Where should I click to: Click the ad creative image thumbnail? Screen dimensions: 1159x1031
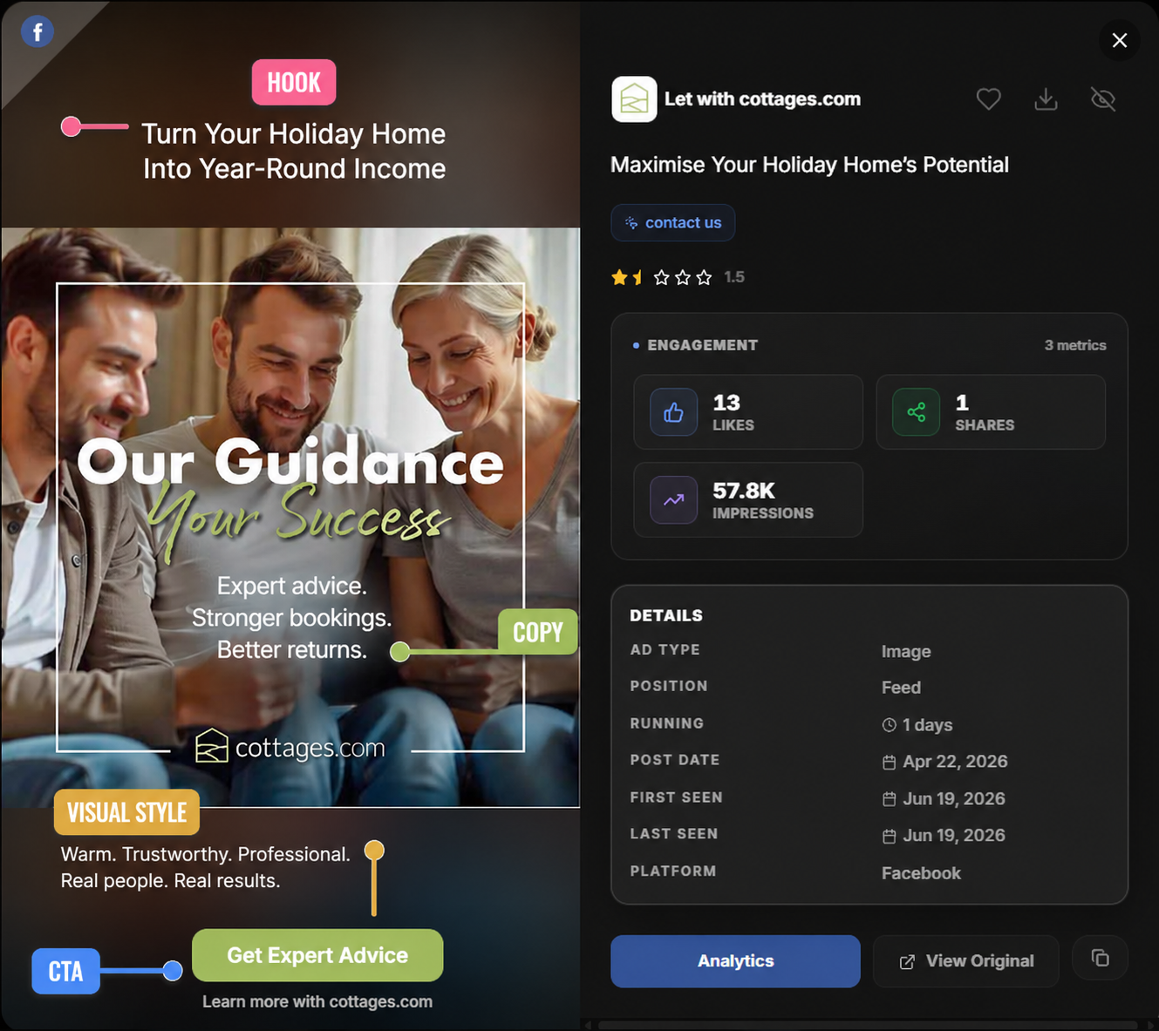pos(290,518)
